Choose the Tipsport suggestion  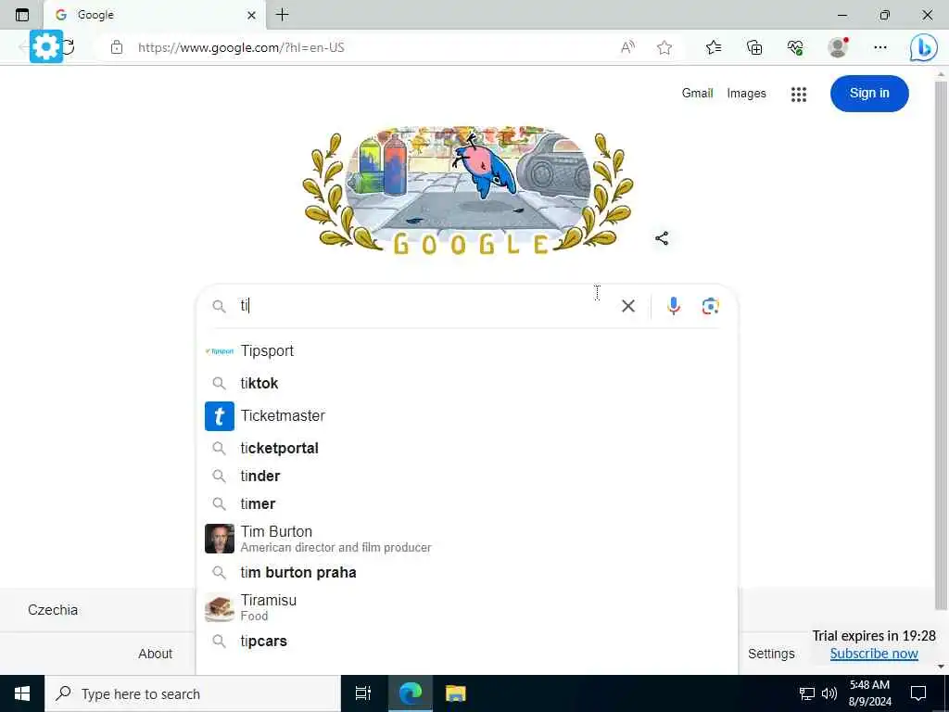[467, 351]
